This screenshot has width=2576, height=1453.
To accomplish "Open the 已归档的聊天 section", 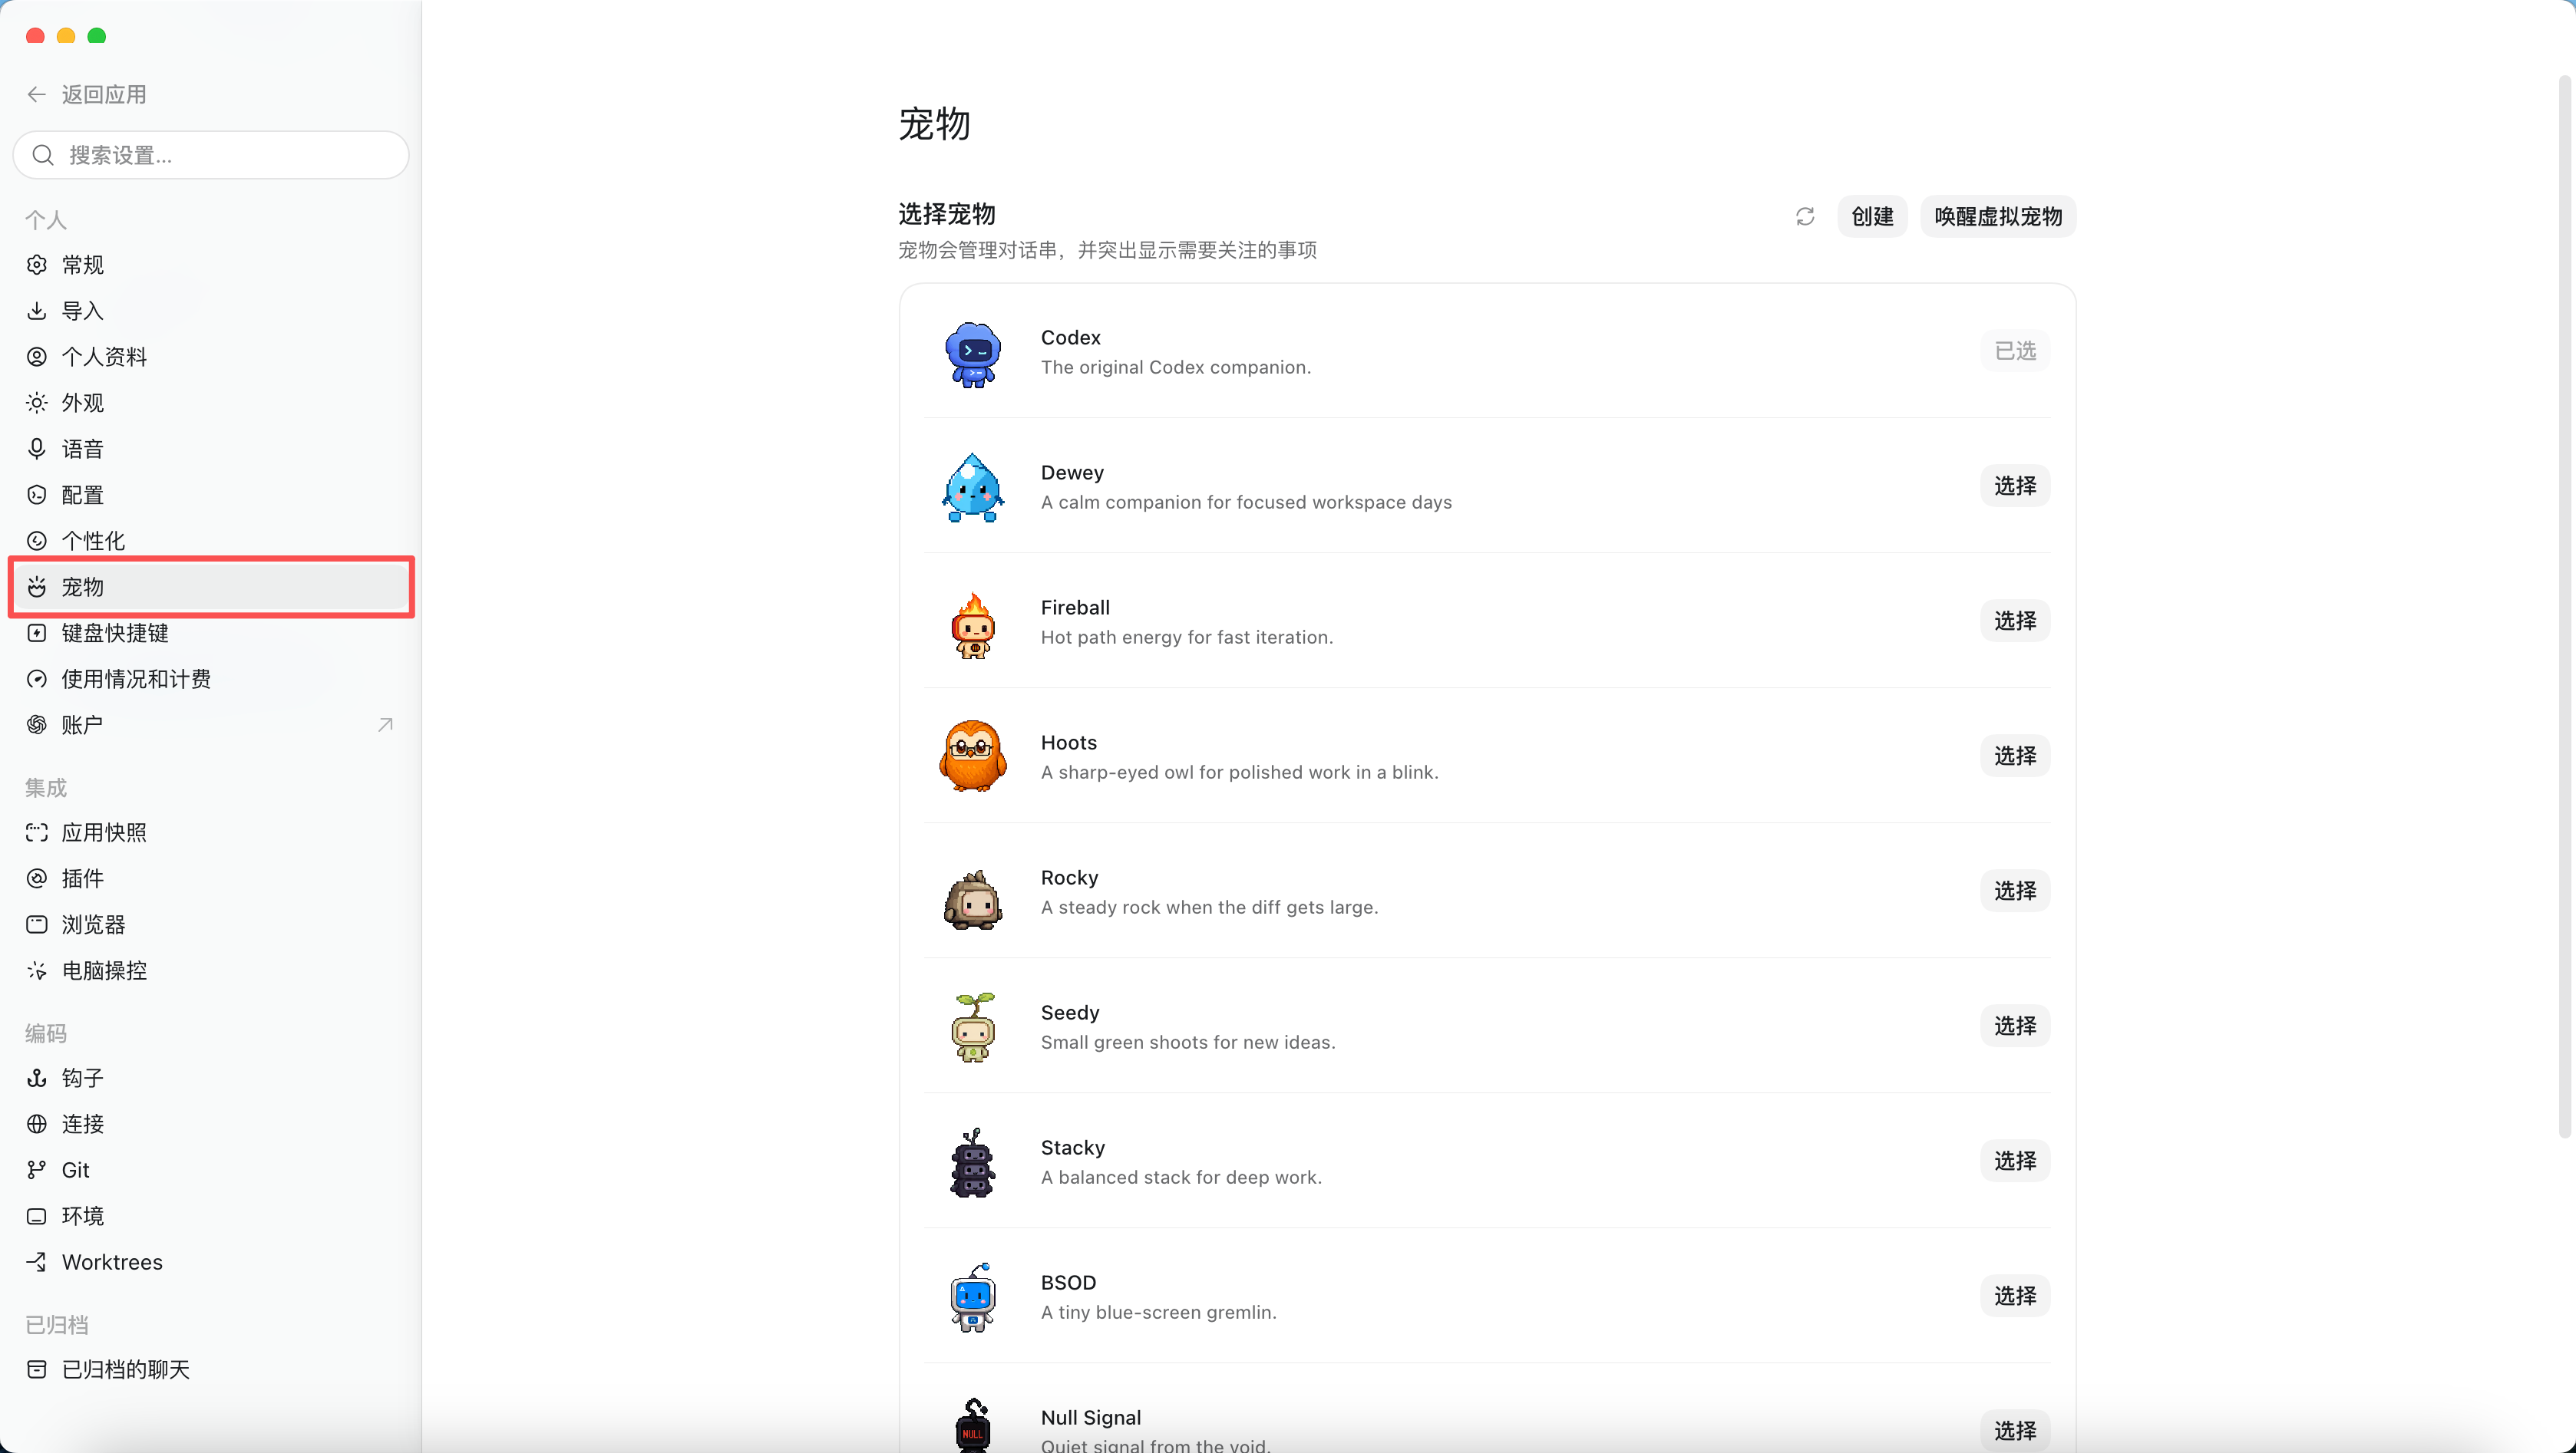I will [x=211, y=1369].
